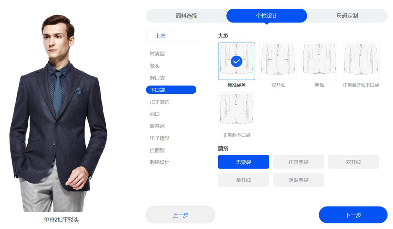Open 刺绣设计 embroidery design section

(160, 162)
